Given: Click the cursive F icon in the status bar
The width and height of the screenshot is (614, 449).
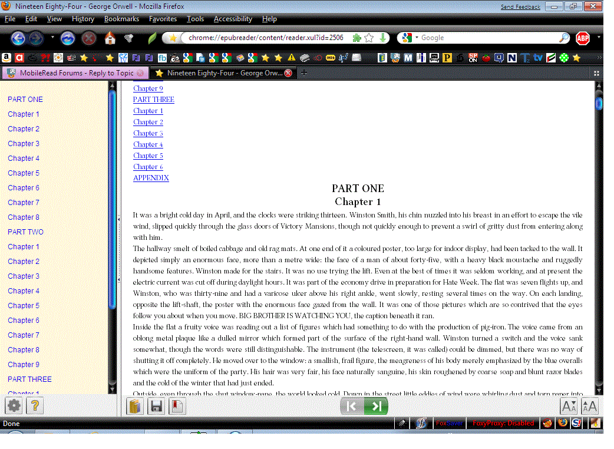Looking at the screenshot, I should click(421, 423).
